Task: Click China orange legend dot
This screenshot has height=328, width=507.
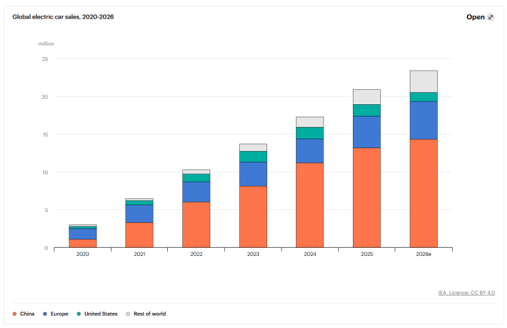Action: coord(14,314)
